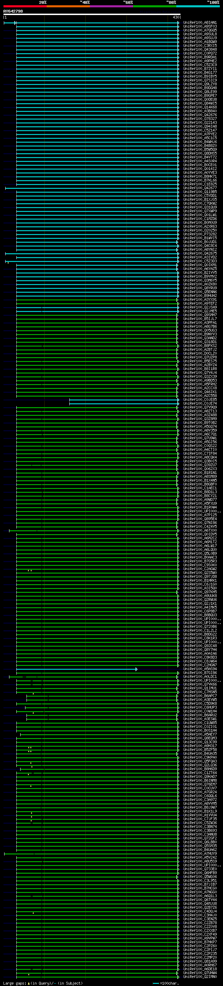Click the short cyan bar for UniRef100_C0JE74
The height and width of the screenshot is (986, 223).
point(124,403)
